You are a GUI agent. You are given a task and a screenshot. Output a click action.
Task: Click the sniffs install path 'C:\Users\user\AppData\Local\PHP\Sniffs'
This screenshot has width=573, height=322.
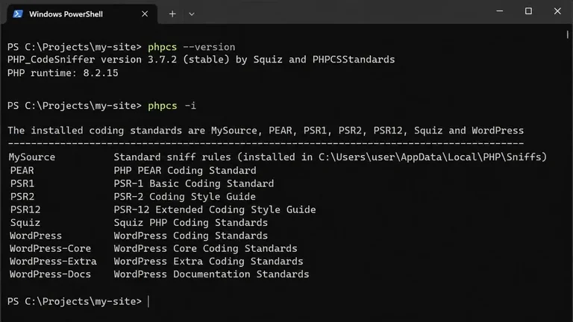coord(430,157)
